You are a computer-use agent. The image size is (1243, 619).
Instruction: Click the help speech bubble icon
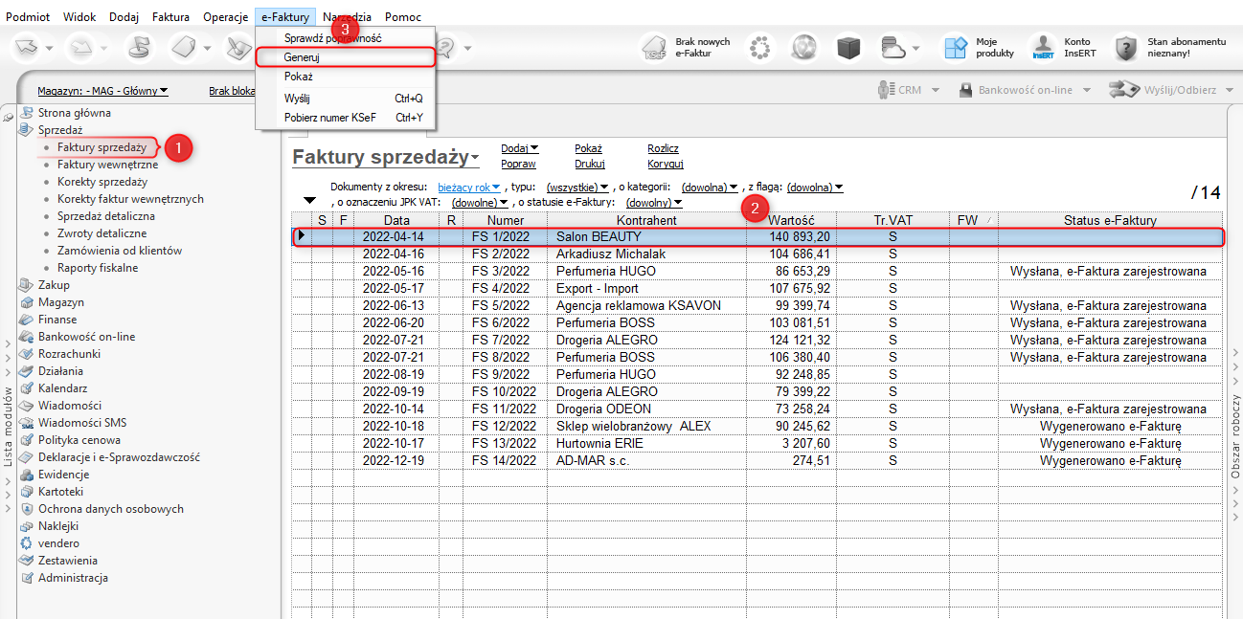tap(447, 48)
